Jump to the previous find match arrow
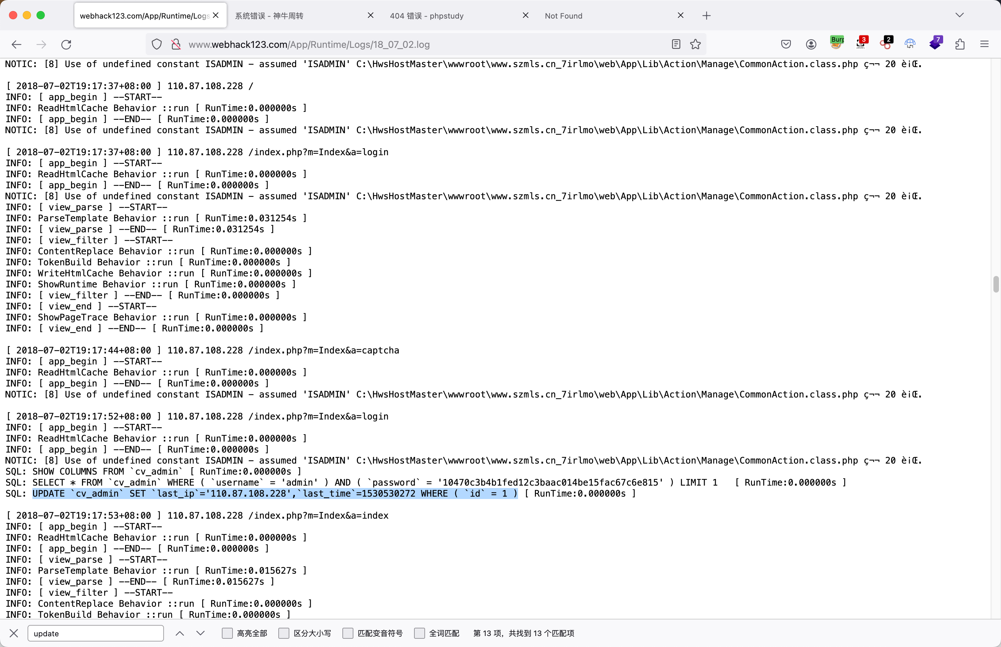Viewport: 1001px width, 647px height. click(x=179, y=633)
